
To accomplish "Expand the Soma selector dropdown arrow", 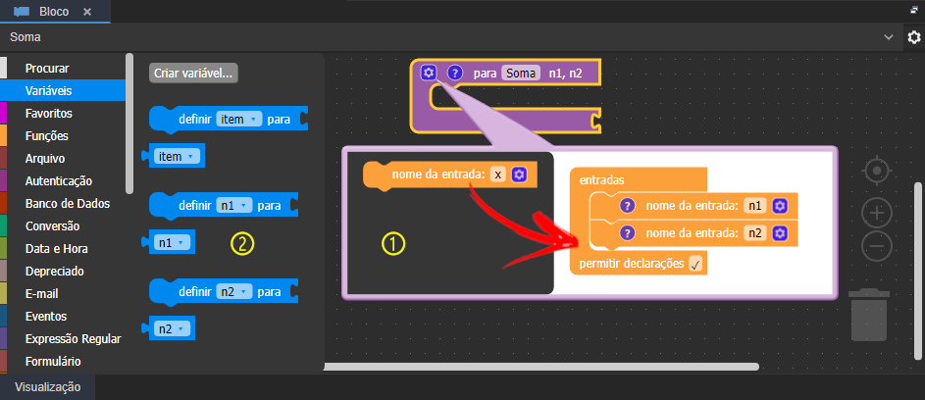I will 889,37.
